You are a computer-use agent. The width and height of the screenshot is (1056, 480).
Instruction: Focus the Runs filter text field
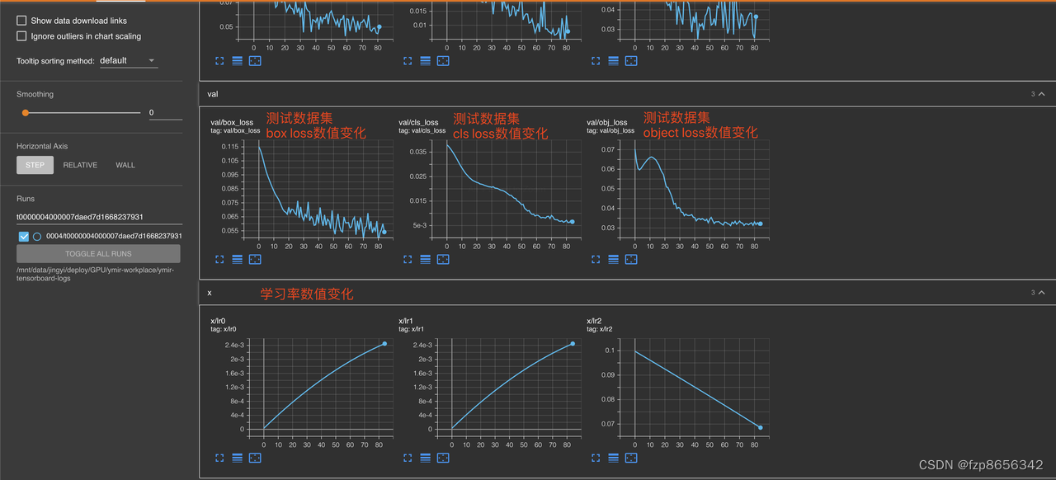pyautogui.click(x=99, y=217)
